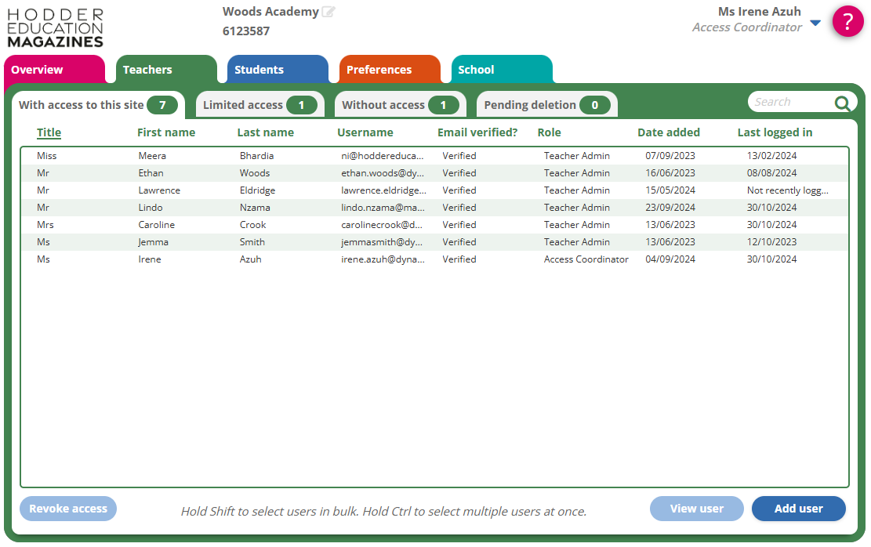The image size is (871, 547).
Task: Open the Pending deletion list
Action: [x=546, y=105]
